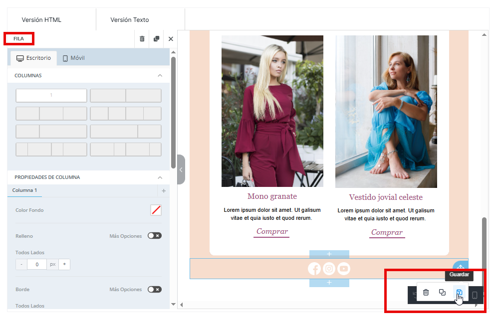Close the FILA properties panel
The image size is (497, 325).
click(171, 39)
